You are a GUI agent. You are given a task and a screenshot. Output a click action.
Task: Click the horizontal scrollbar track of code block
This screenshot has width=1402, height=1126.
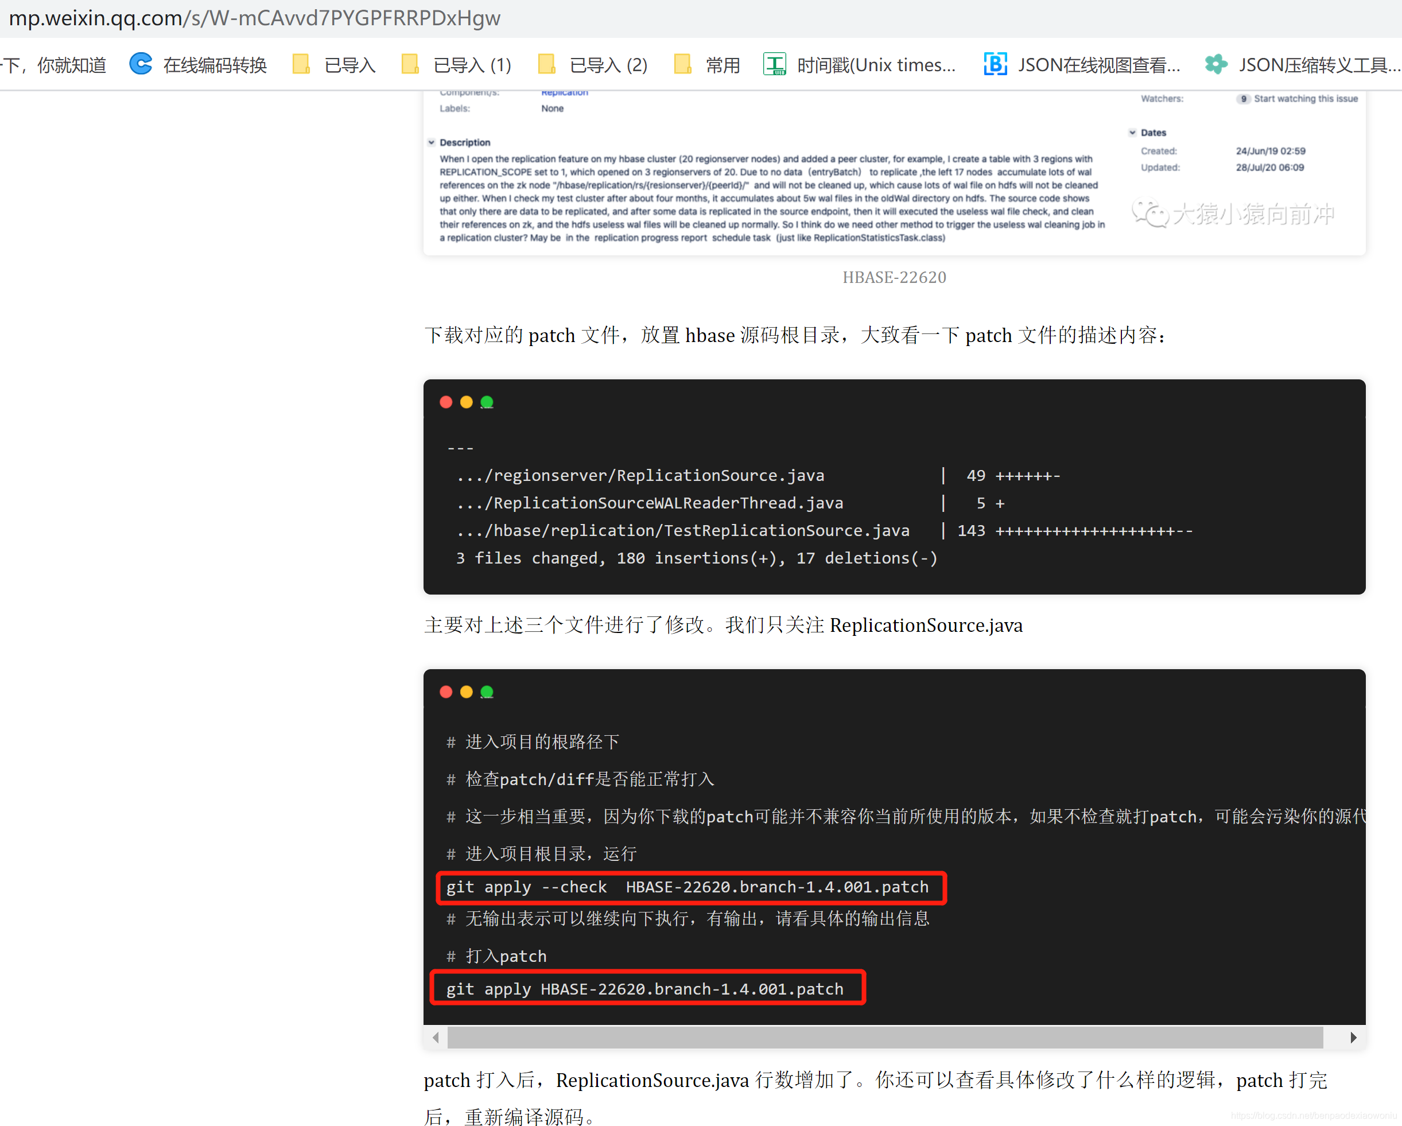pyautogui.click(x=884, y=1038)
